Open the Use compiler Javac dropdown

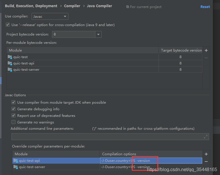click(x=50, y=16)
